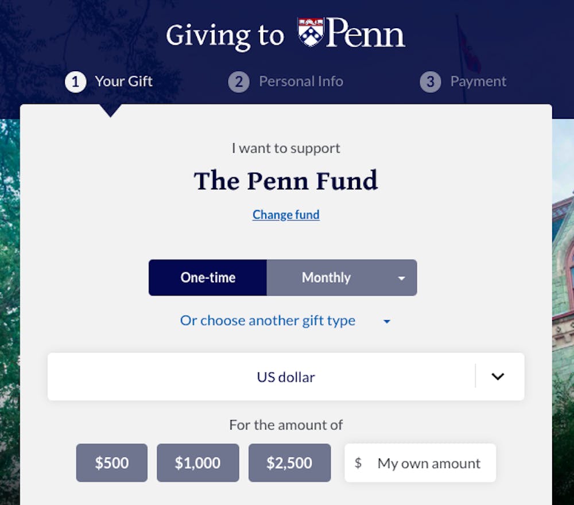574x505 pixels.
Task: Click the Penn shield logo icon
Action: (311, 33)
